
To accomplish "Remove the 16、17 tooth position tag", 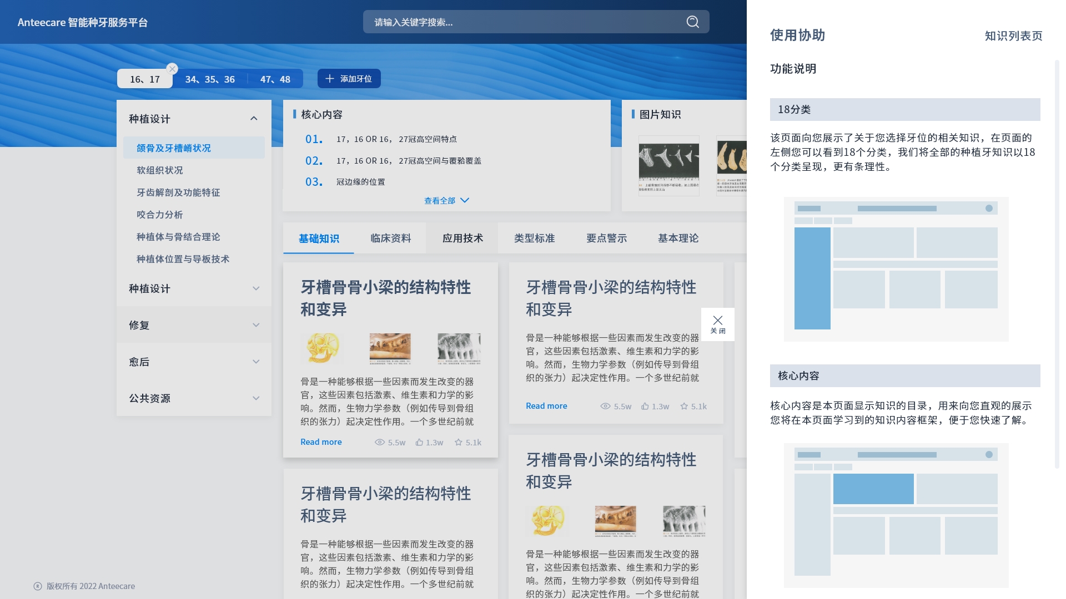I will pos(172,69).
